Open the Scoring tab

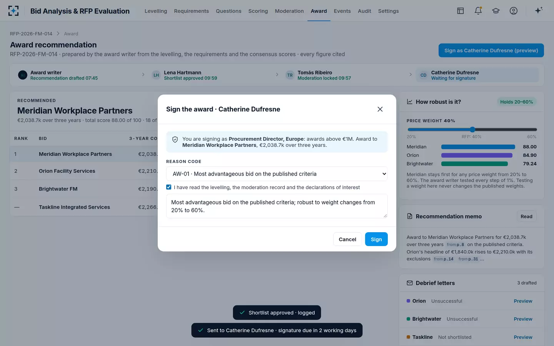[258, 11]
